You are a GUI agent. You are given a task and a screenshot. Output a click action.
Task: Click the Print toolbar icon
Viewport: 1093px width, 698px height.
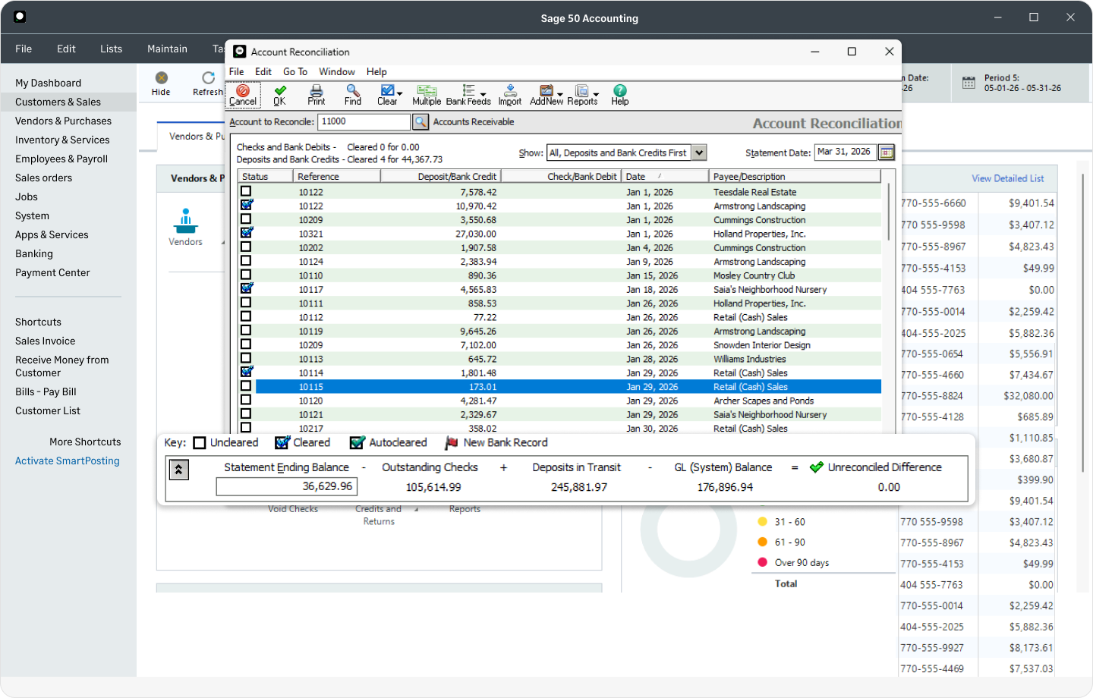(x=317, y=91)
